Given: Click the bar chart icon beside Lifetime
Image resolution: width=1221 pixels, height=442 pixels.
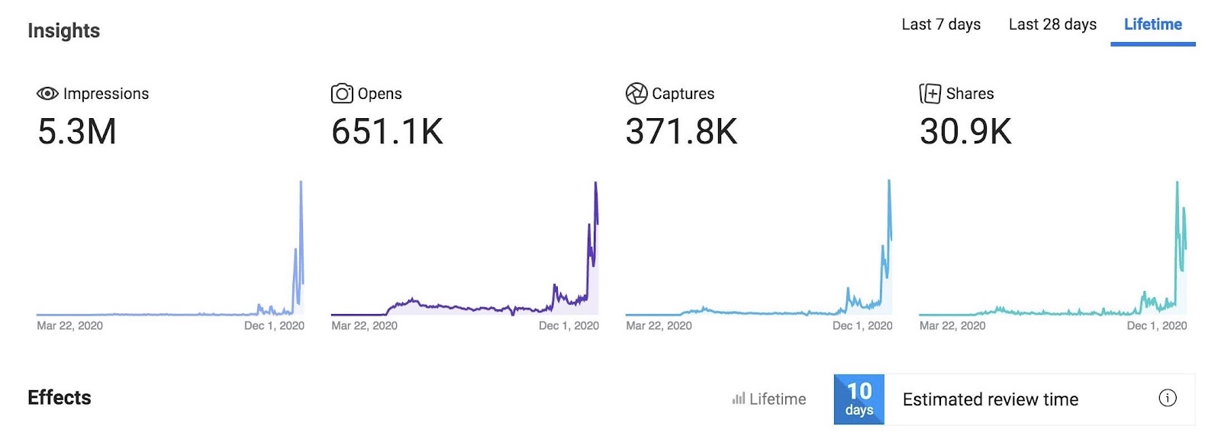Looking at the screenshot, I should pos(738,399).
